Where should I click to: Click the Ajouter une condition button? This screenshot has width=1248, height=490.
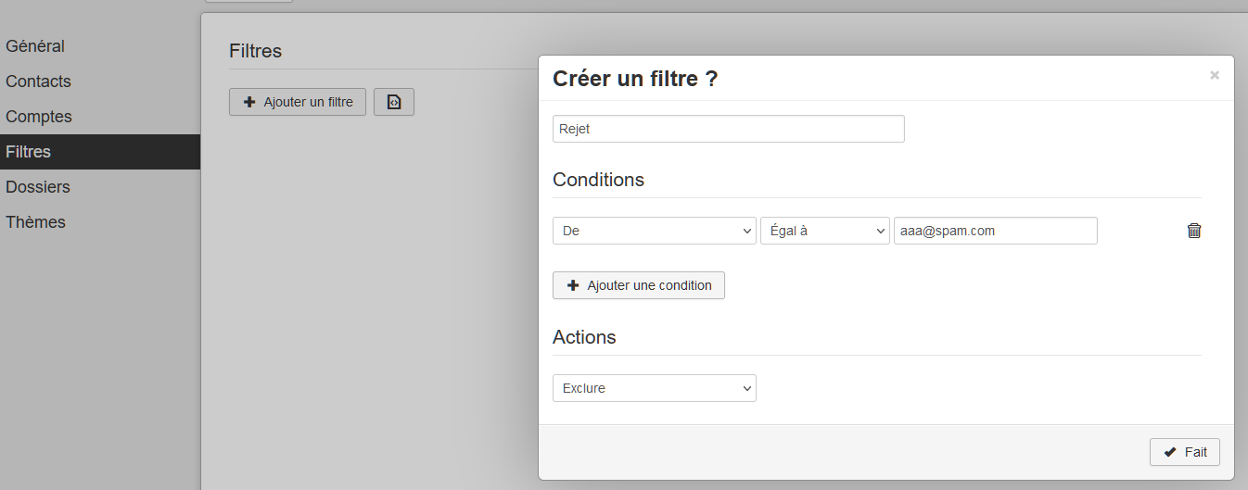(x=639, y=285)
